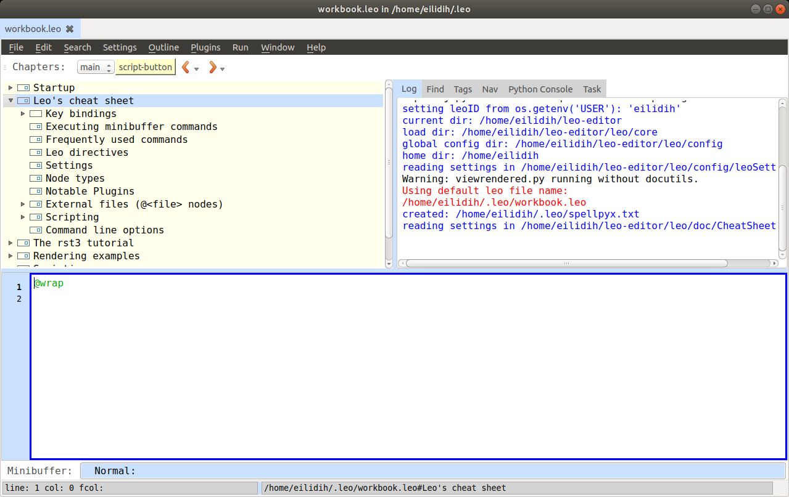The width and height of the screenshot is (789, 497).
Task: Switch to the Nav tab
Action: click(x=490, y=89)
